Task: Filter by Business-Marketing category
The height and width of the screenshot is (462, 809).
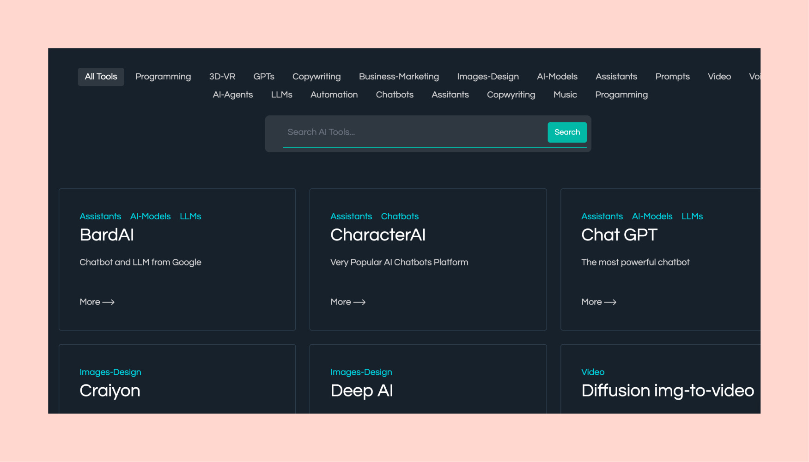Action: point(399,77)
